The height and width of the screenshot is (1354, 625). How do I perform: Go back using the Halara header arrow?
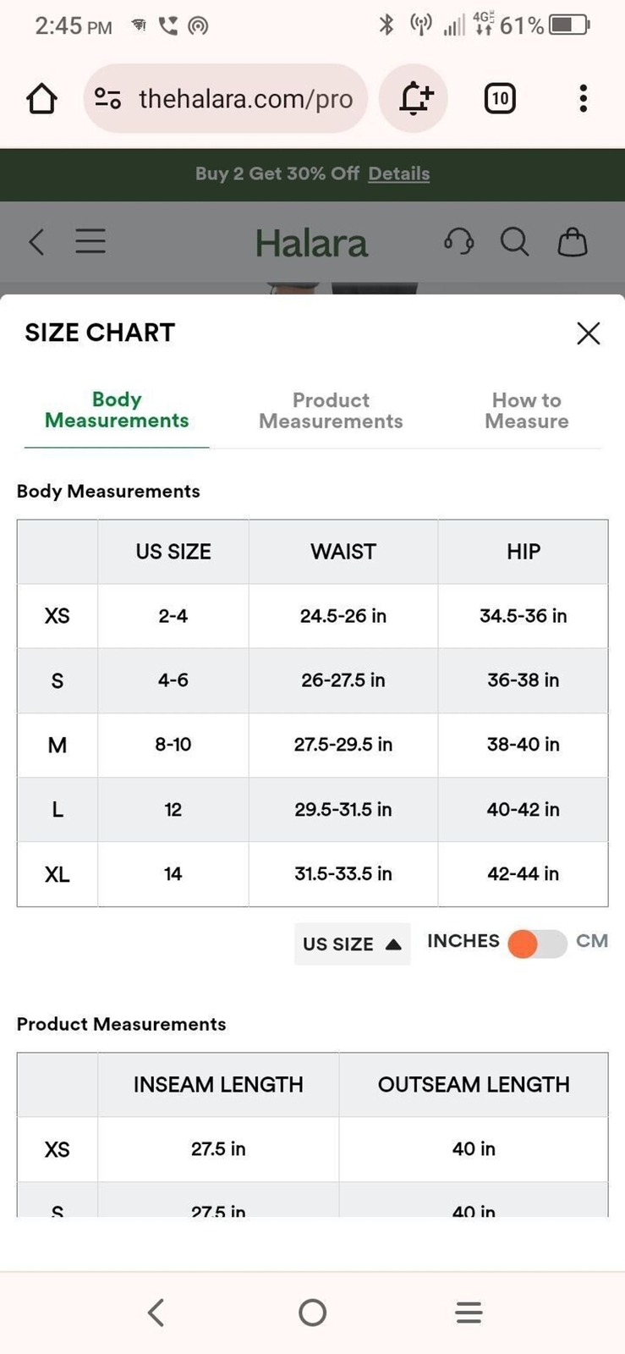[x=36, y=242]
